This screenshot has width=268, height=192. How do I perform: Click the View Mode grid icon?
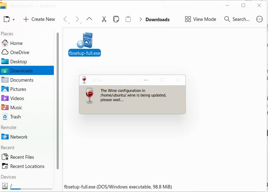coord(188,19)
